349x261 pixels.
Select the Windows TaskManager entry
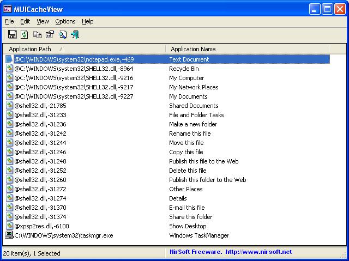pyautogui.click(x=199, y=235)
